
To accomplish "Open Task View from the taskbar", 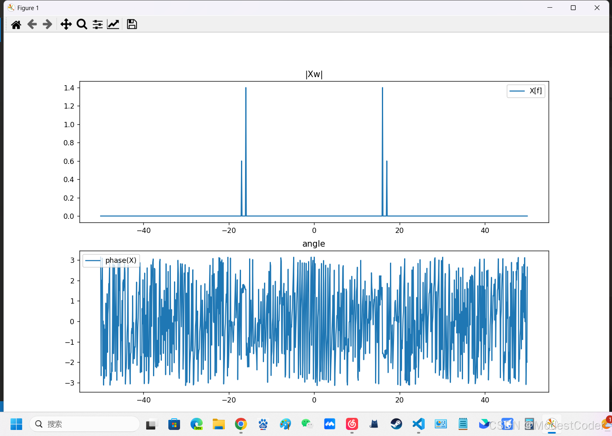I will click(x=151, y=424).
